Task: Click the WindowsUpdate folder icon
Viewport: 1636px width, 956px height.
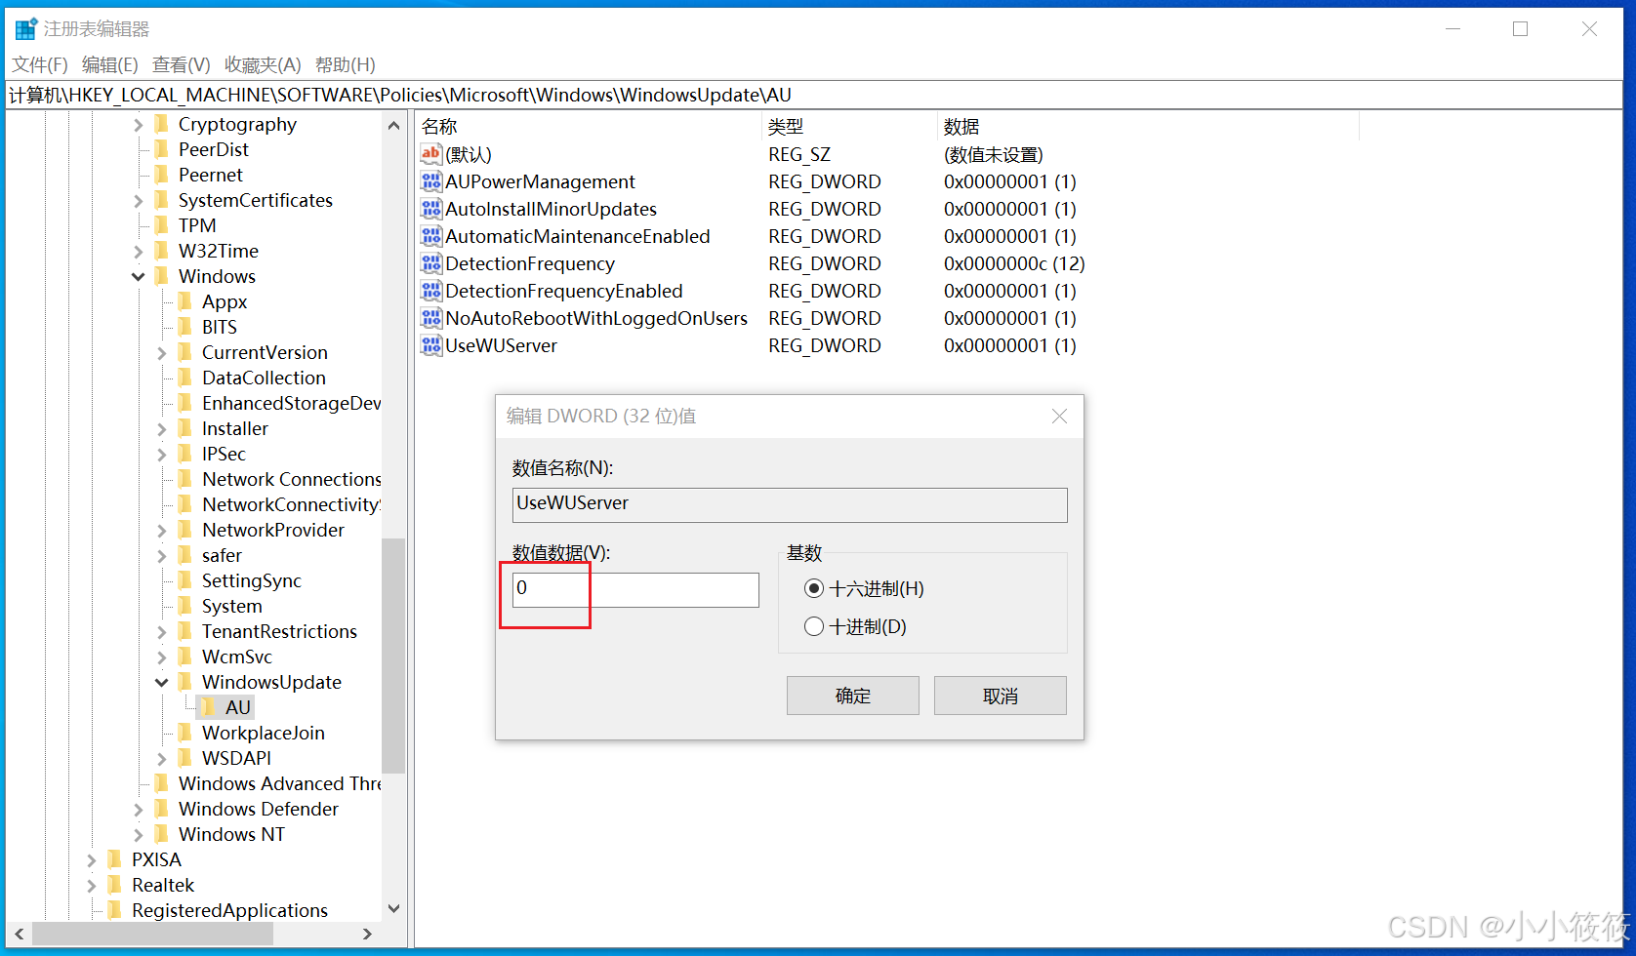Action: tap(186, 682)
